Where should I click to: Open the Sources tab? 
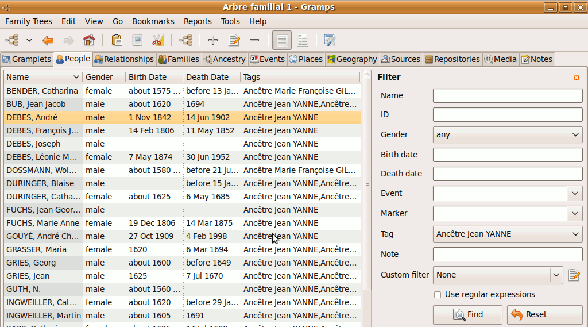click(x=401, y=59)
